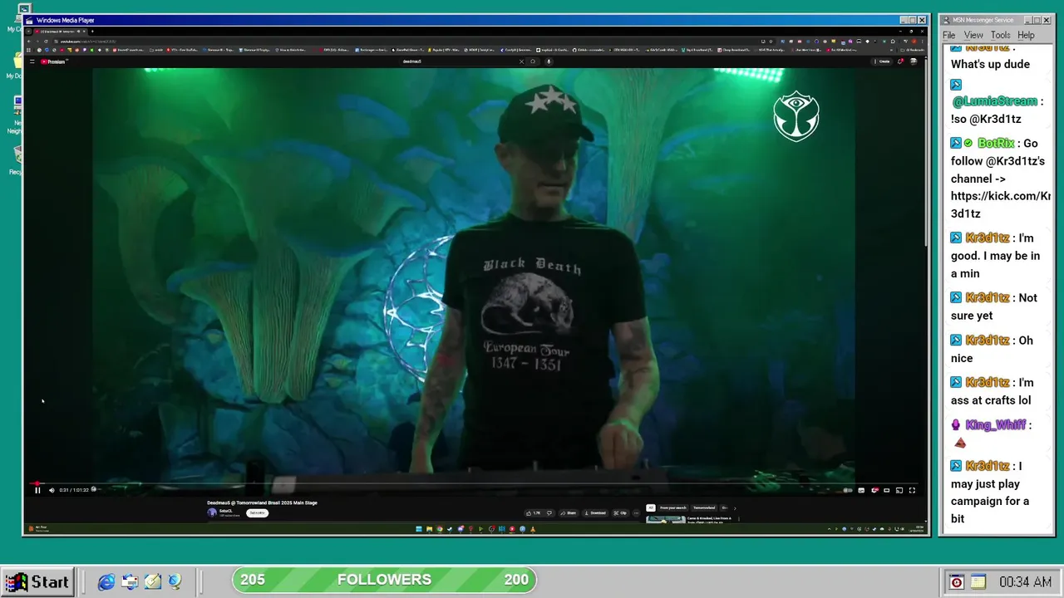Screen dimensions: 1064x598
Task: Toggle subtitles/closed captions in player
Action: coord(861,490)
